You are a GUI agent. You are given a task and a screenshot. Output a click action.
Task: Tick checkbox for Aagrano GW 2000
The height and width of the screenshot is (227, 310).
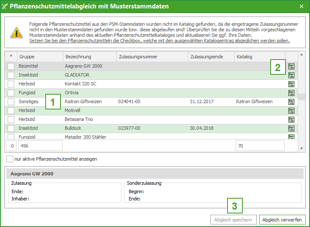click(11, 66)
